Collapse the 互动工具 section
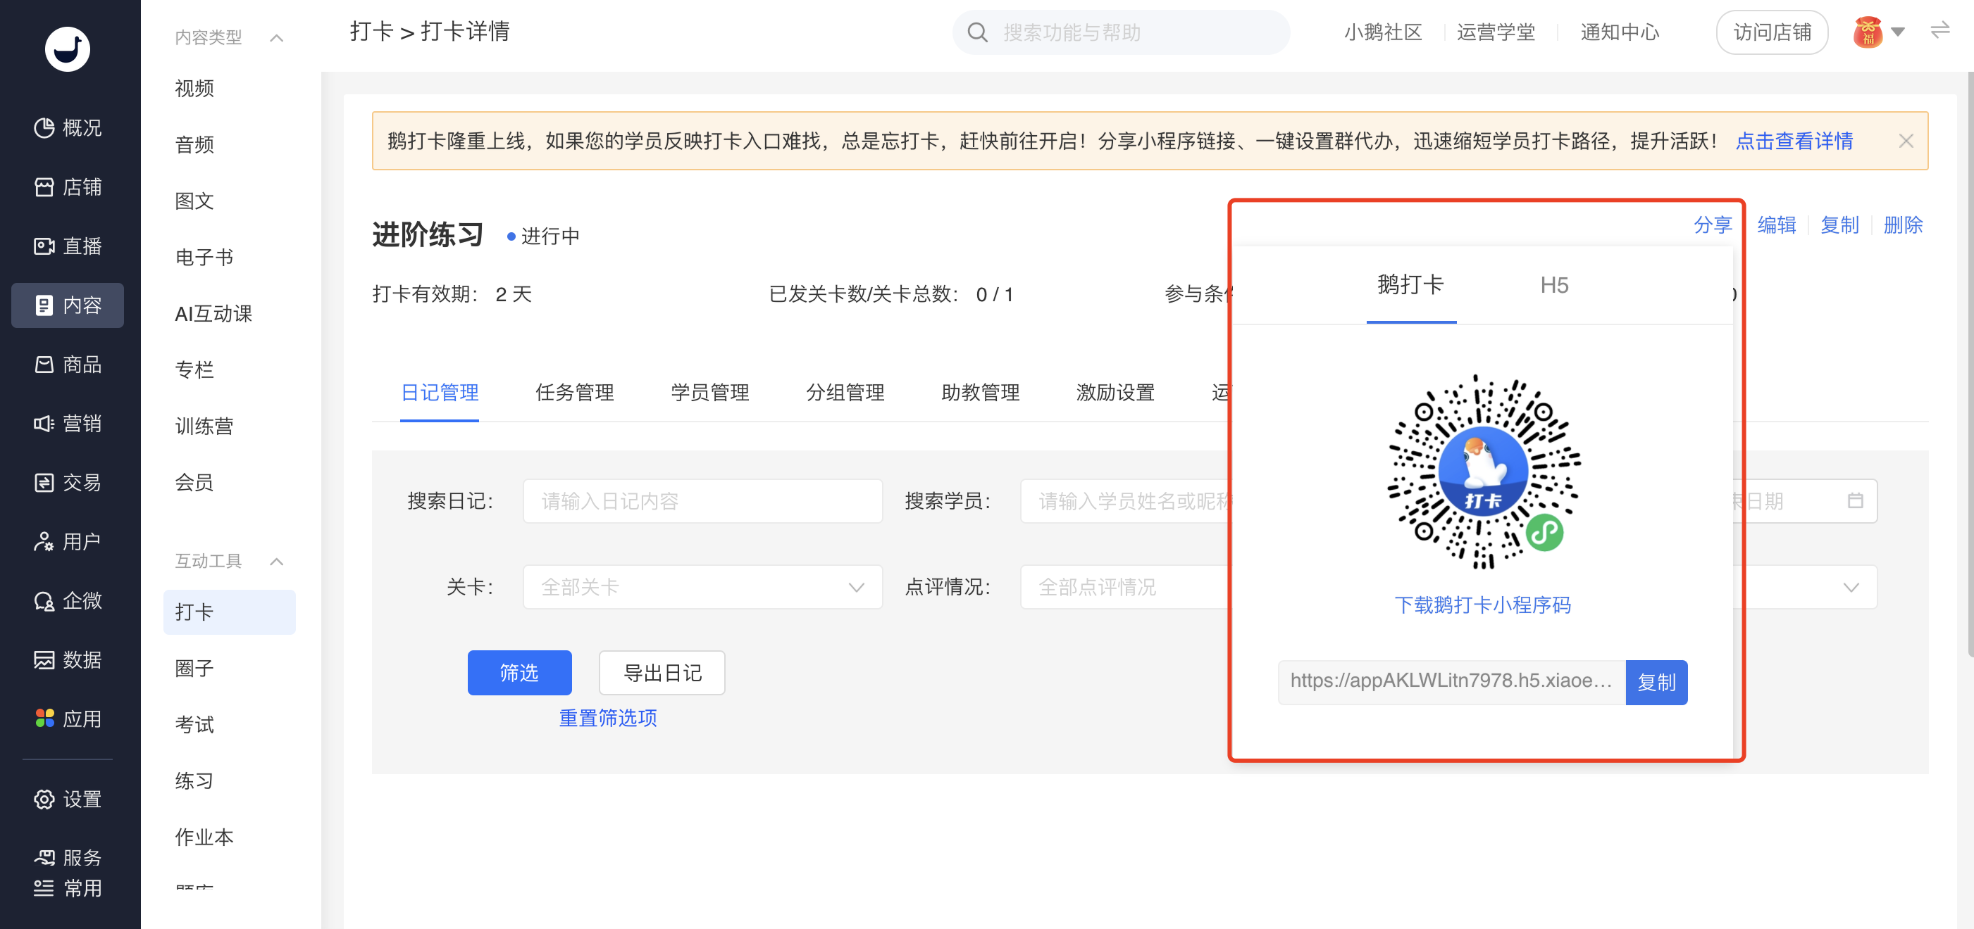The width and height of the screenshot is (1974, 929). click(x=277, y=562)
